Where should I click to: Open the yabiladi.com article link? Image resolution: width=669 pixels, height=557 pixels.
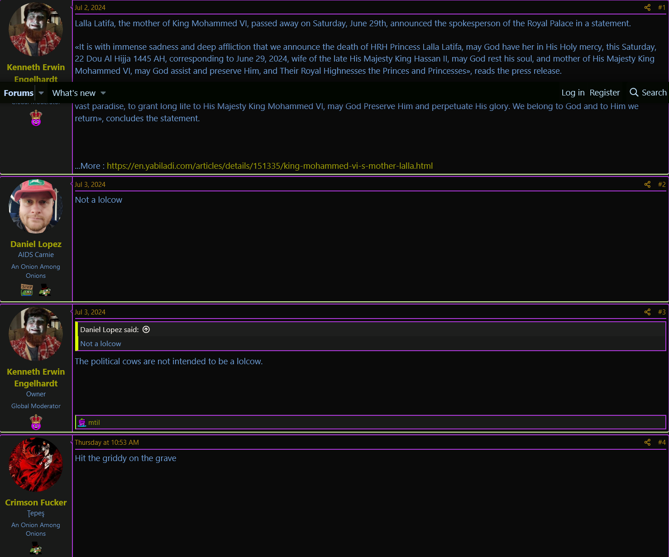(x=270, y=166)
